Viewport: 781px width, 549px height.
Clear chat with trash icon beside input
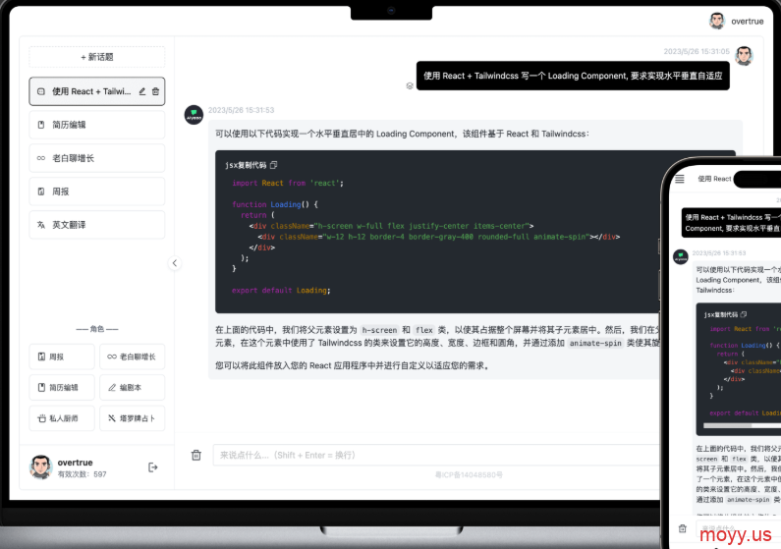coord(196,455)
